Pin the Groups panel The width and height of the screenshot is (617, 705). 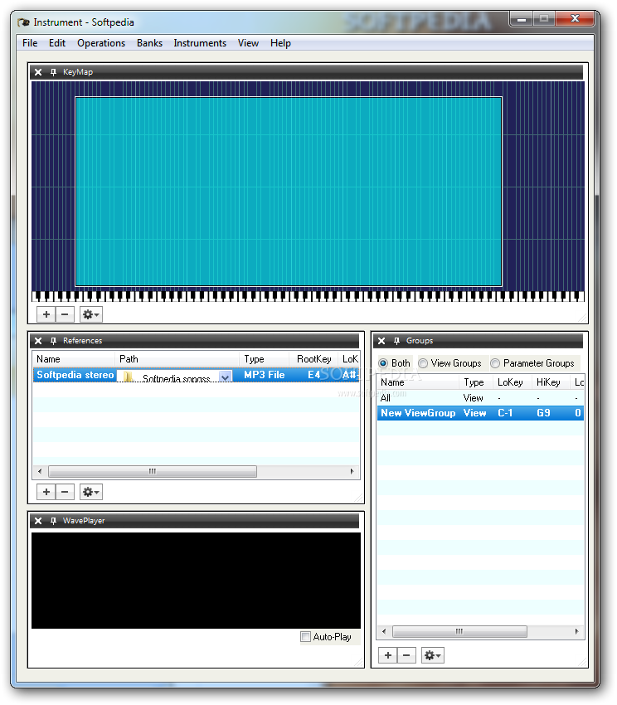[x=396, y=341]
